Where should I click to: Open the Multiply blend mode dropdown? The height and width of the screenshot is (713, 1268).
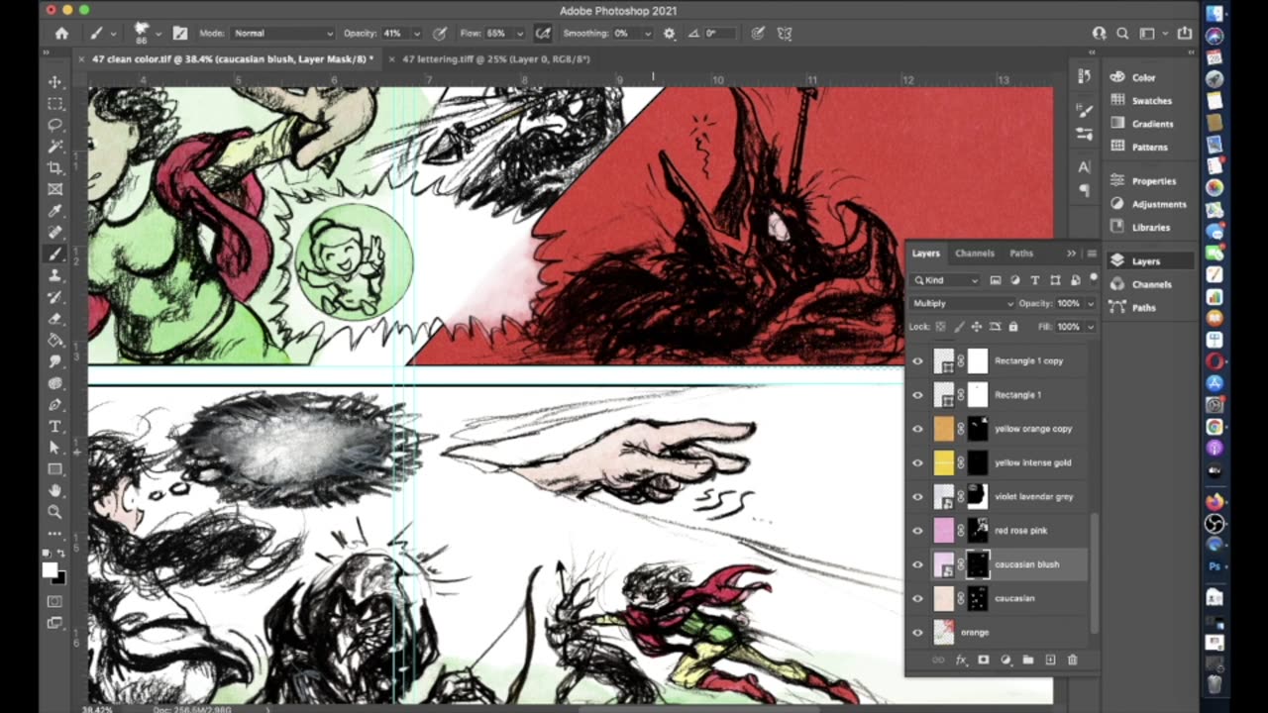tap(962, 303)
